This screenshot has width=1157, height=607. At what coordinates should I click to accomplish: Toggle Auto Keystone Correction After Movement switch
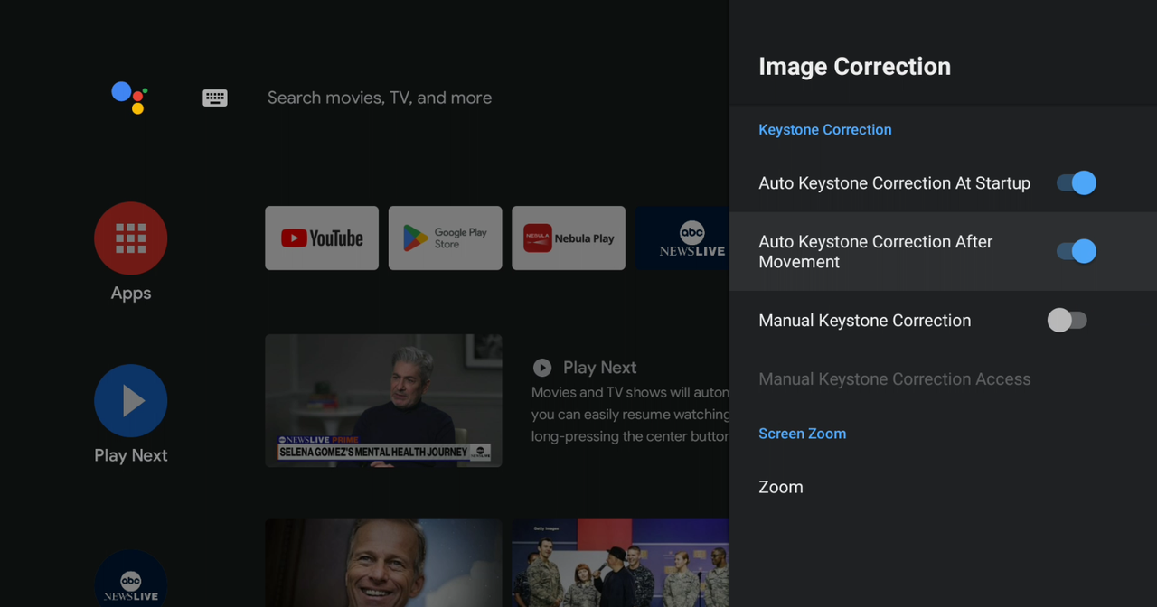pos(1076,252)
